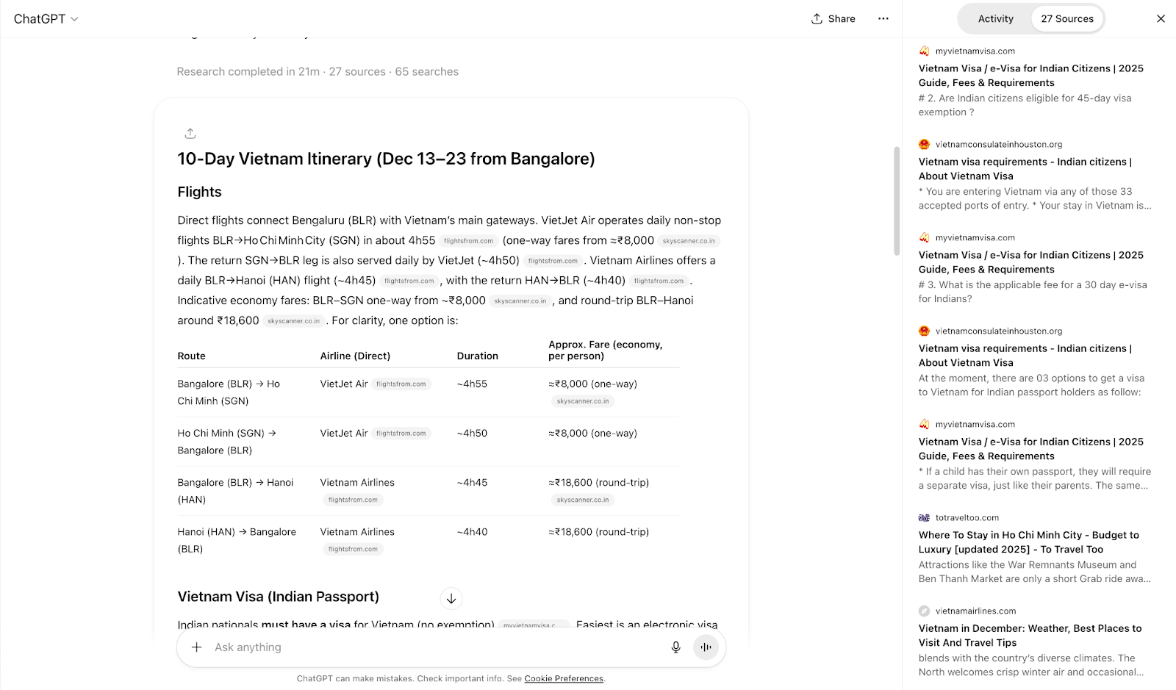Image resolution: width=1176 pixels, height=690 pixels.
Task: Click flightsfrom.com chip in BLR to Ho Chi Minh row
Action: tap(401, 384)
